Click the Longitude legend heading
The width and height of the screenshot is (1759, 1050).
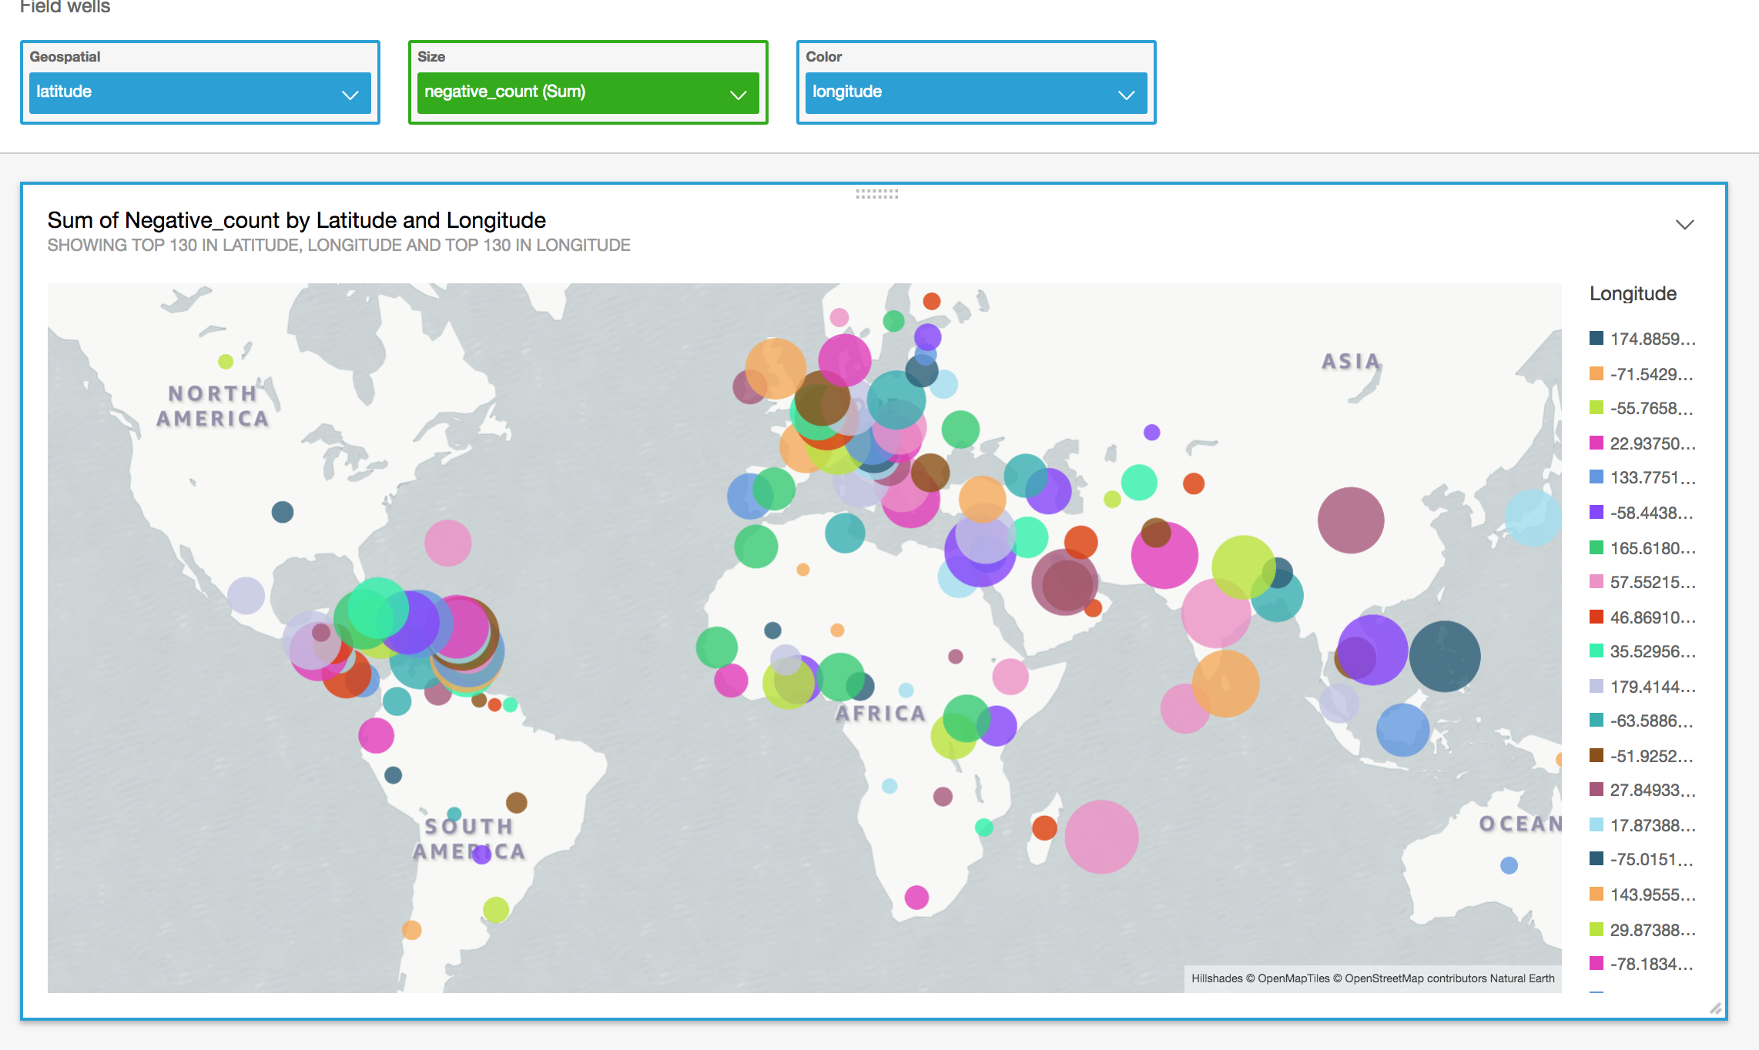[1633, 293]
